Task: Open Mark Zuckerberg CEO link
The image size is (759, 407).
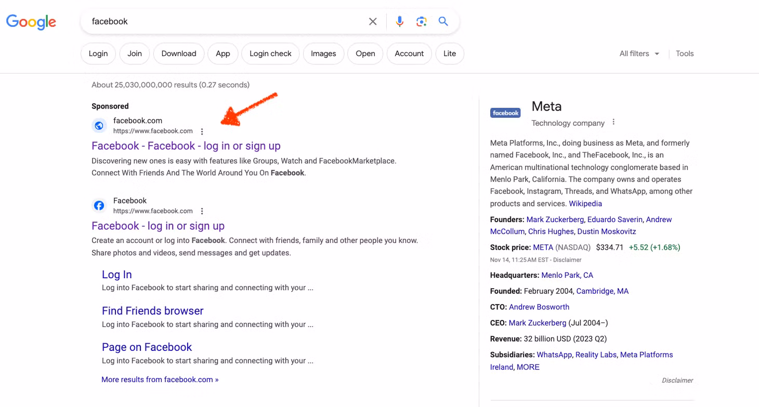Action: 538,323
